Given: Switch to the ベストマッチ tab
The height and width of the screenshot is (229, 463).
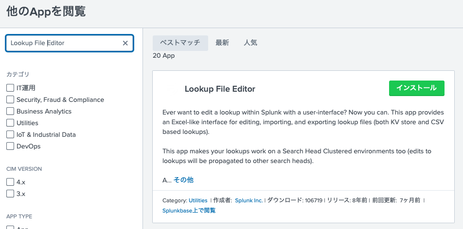Looking at the screenshot, I should [x=180, y=43].
